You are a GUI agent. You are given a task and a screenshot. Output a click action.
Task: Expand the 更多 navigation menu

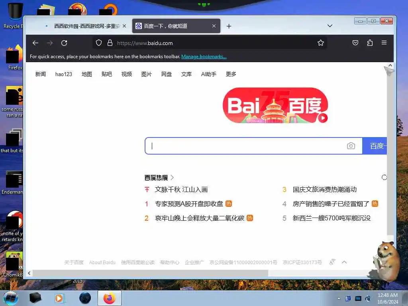point(231,74)
